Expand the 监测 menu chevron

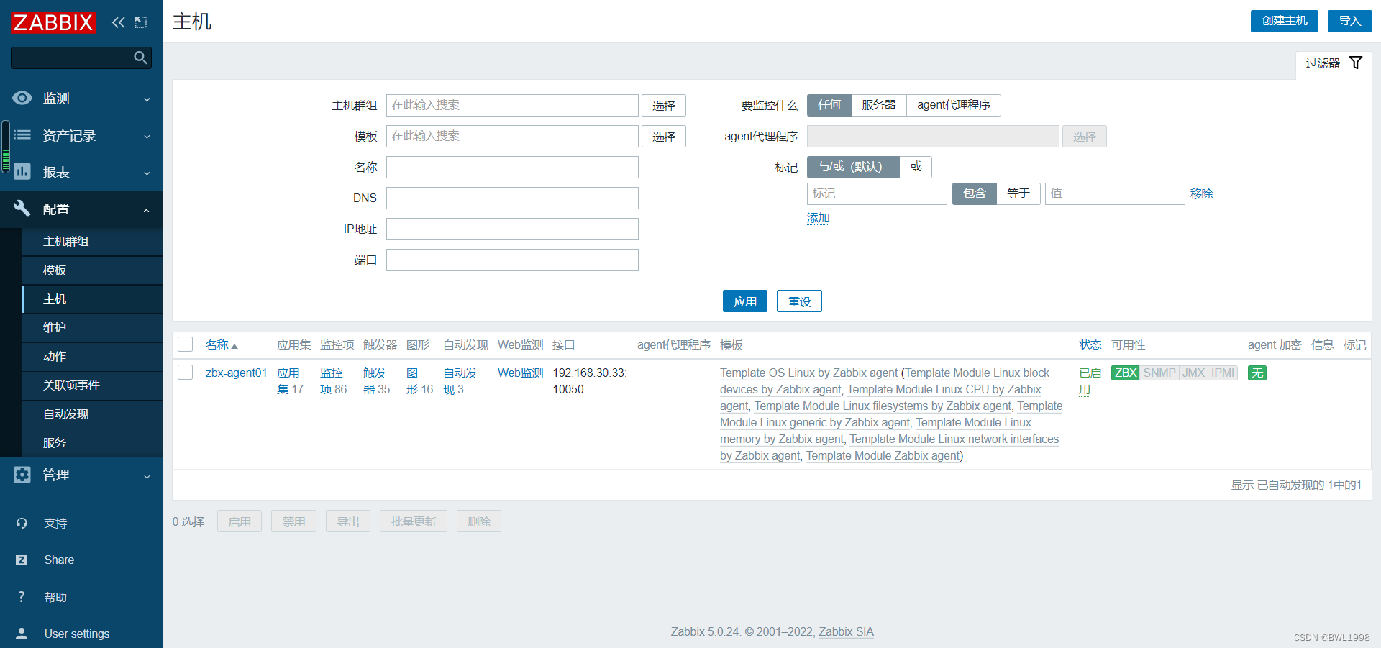click(147, 99)
